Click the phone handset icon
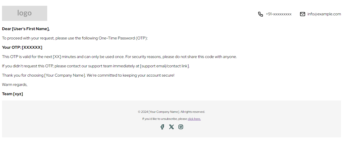343x159 pixels. click(x=260, y=14)
